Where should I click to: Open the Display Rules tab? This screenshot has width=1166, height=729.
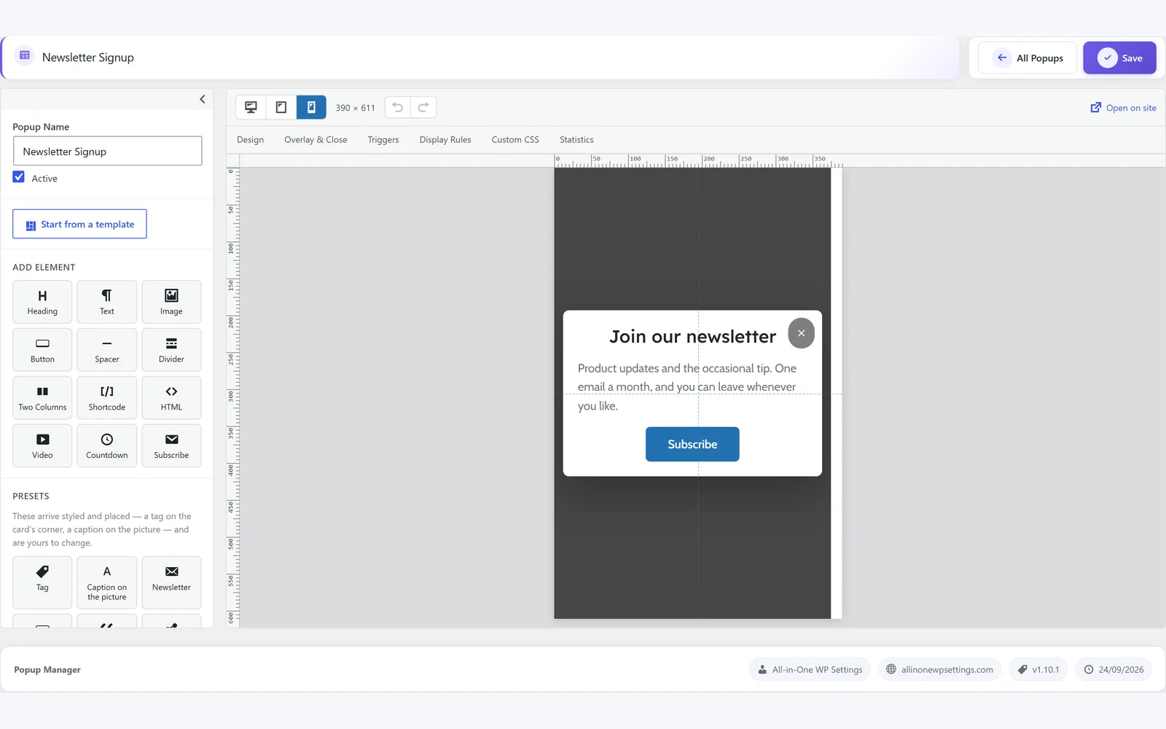point(445,140)
